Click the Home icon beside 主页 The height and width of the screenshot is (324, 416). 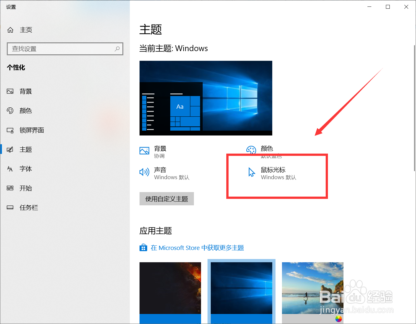(x=10, y=30)
